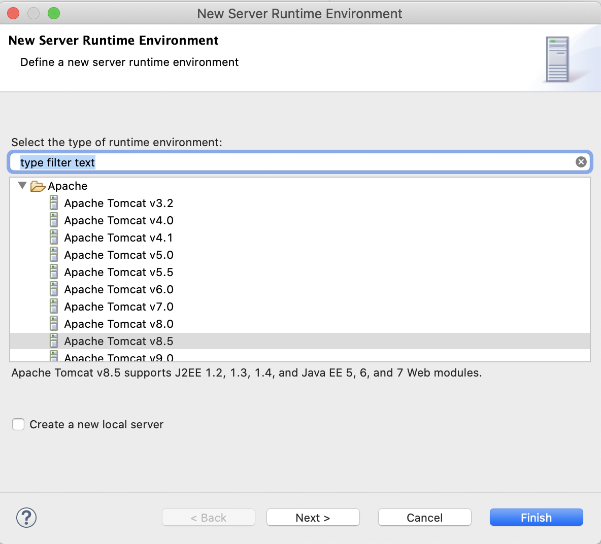Select Apache Tomcat v6.0 runtime
Viewport: 601px width, 544px height.
(x=118, y=289)
